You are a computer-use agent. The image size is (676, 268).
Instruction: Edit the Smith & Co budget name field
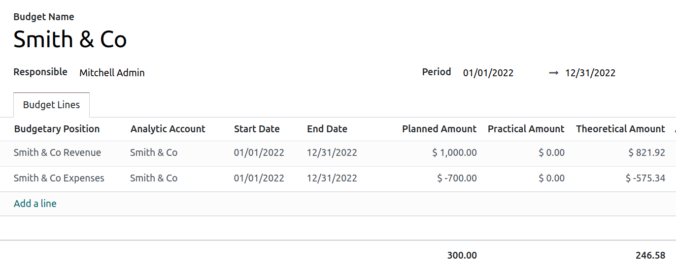point(70,39)
